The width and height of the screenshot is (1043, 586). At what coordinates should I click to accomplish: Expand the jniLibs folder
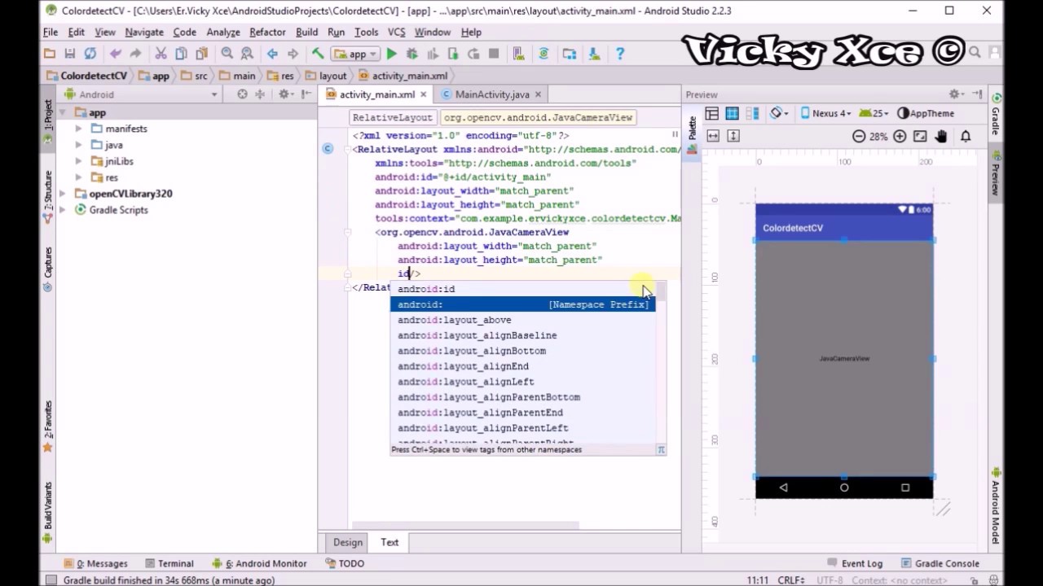point(78,161)
